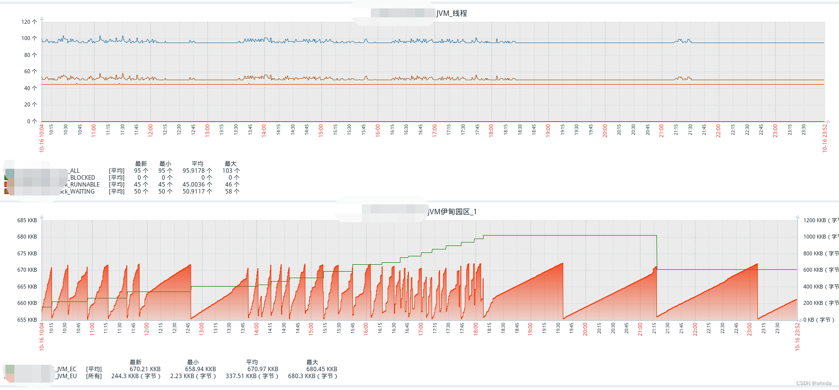839x390 pixels.
Task: Click the 244.3 KKB latest value
Action: (136, 376)
